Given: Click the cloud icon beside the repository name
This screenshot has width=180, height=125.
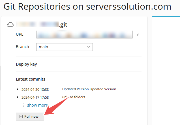Looking at the screenshot, I should (x=10, y=25).
